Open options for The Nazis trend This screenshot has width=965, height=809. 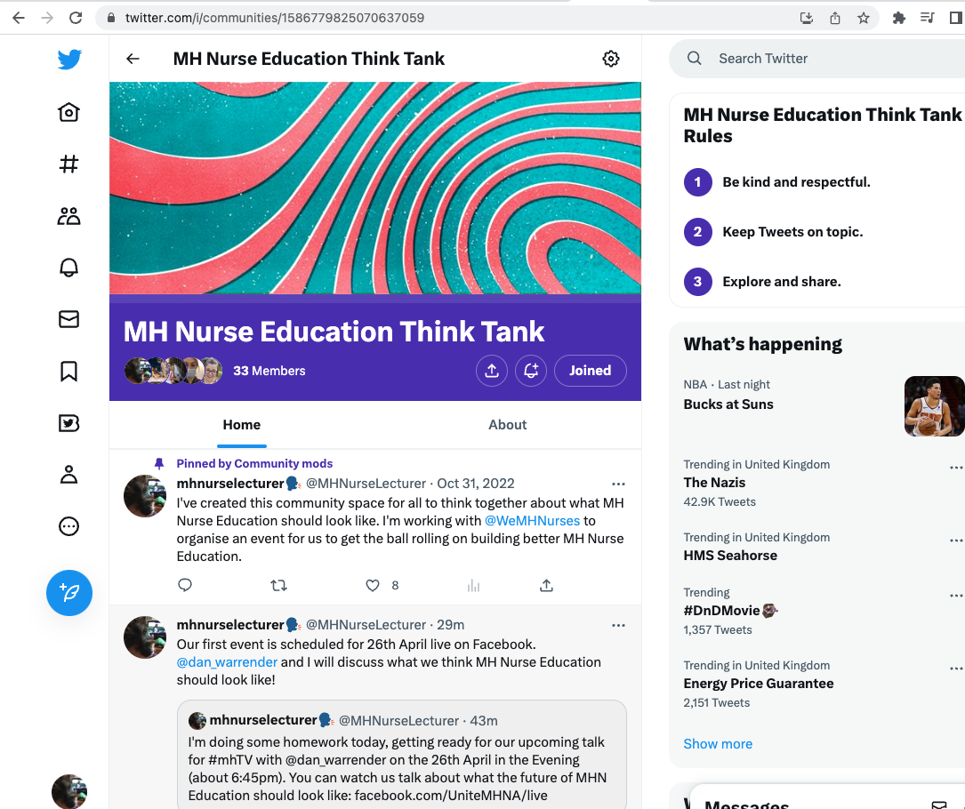click(x=956, y=468)
